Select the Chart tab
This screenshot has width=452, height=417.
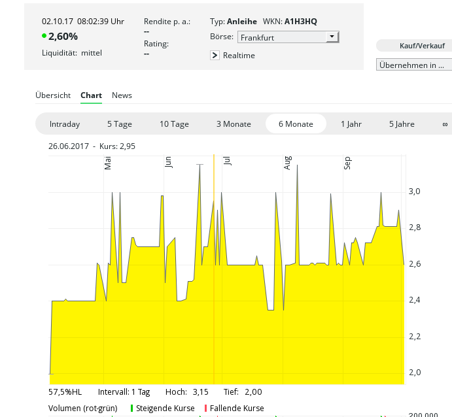91,95
